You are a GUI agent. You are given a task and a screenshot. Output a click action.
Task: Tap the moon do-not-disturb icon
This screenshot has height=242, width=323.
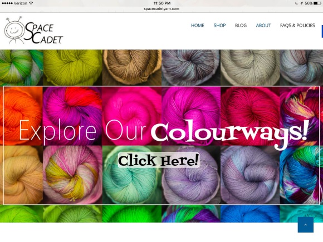[296, 3]
